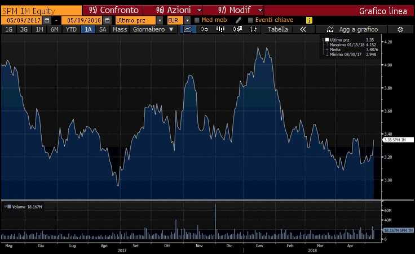Open the 97) Modif menu
The image size is (415, 254).
coord(233,10)
